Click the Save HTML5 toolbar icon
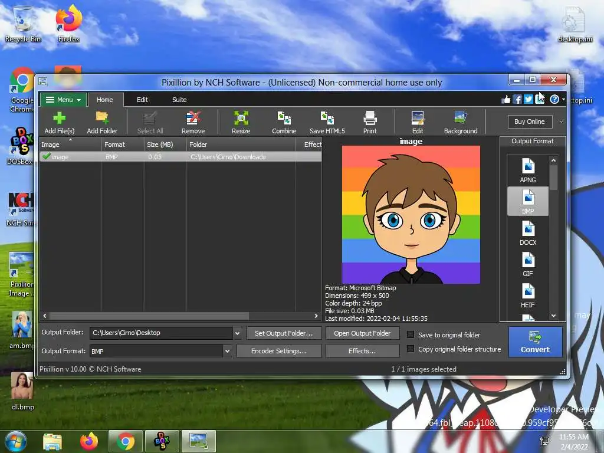This screenshot has width=604, height=453. [x=327, y=123]
